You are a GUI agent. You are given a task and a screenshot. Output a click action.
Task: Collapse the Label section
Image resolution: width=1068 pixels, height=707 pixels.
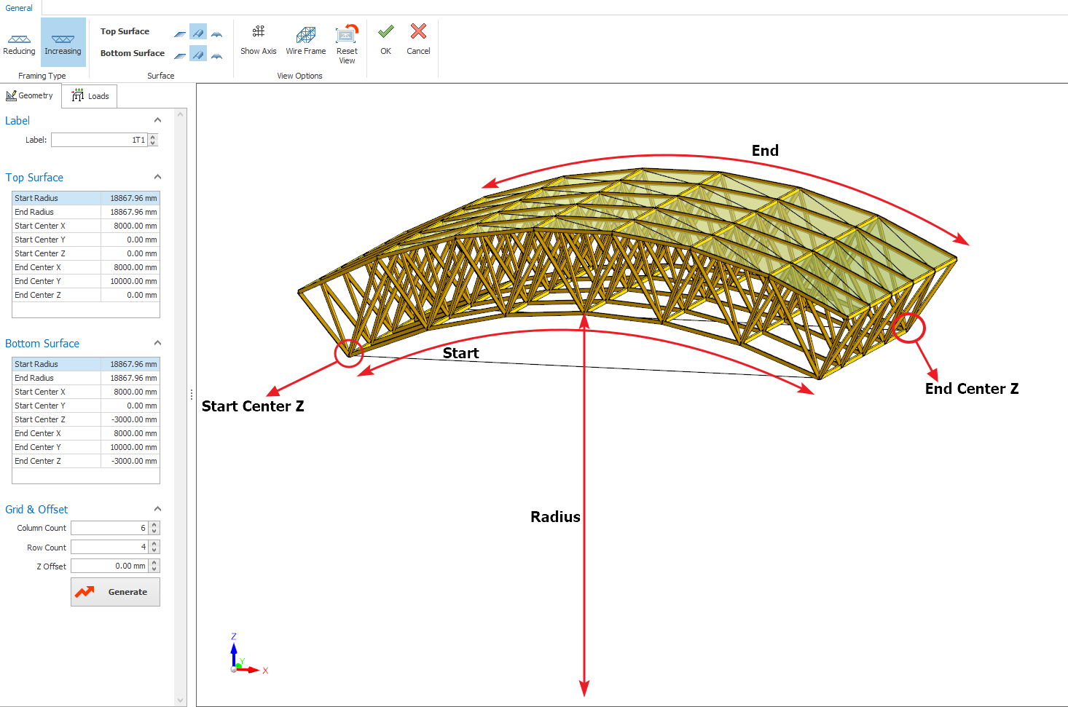coord(157,120)
